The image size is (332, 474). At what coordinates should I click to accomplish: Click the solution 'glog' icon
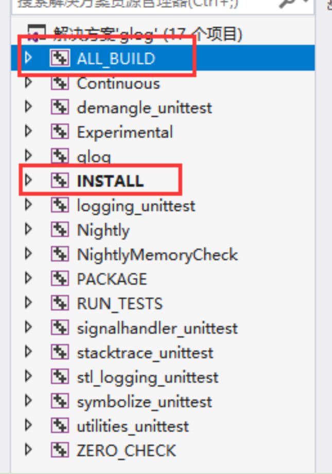pos(37,34)
